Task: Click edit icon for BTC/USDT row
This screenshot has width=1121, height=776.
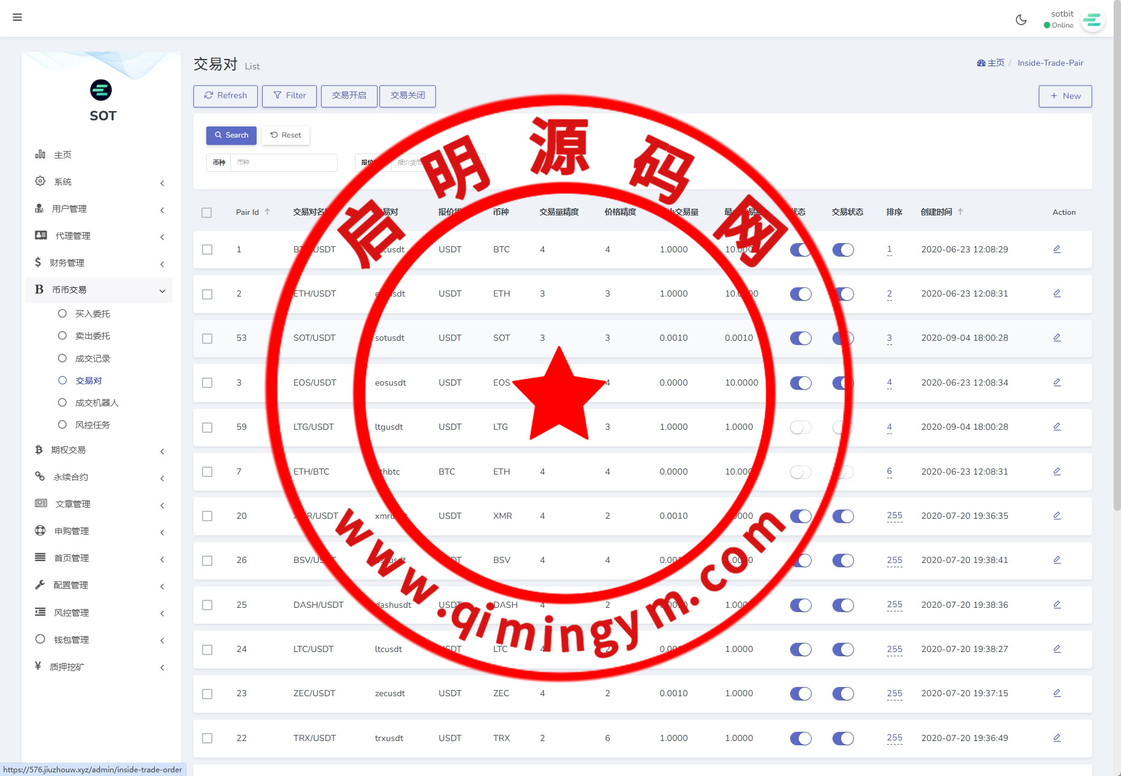Action: click(x=1057, y=249)
